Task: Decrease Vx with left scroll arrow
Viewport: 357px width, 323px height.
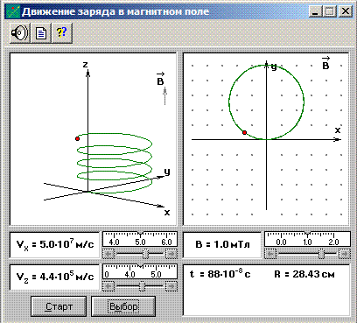Action: click(x=108, y=254)
